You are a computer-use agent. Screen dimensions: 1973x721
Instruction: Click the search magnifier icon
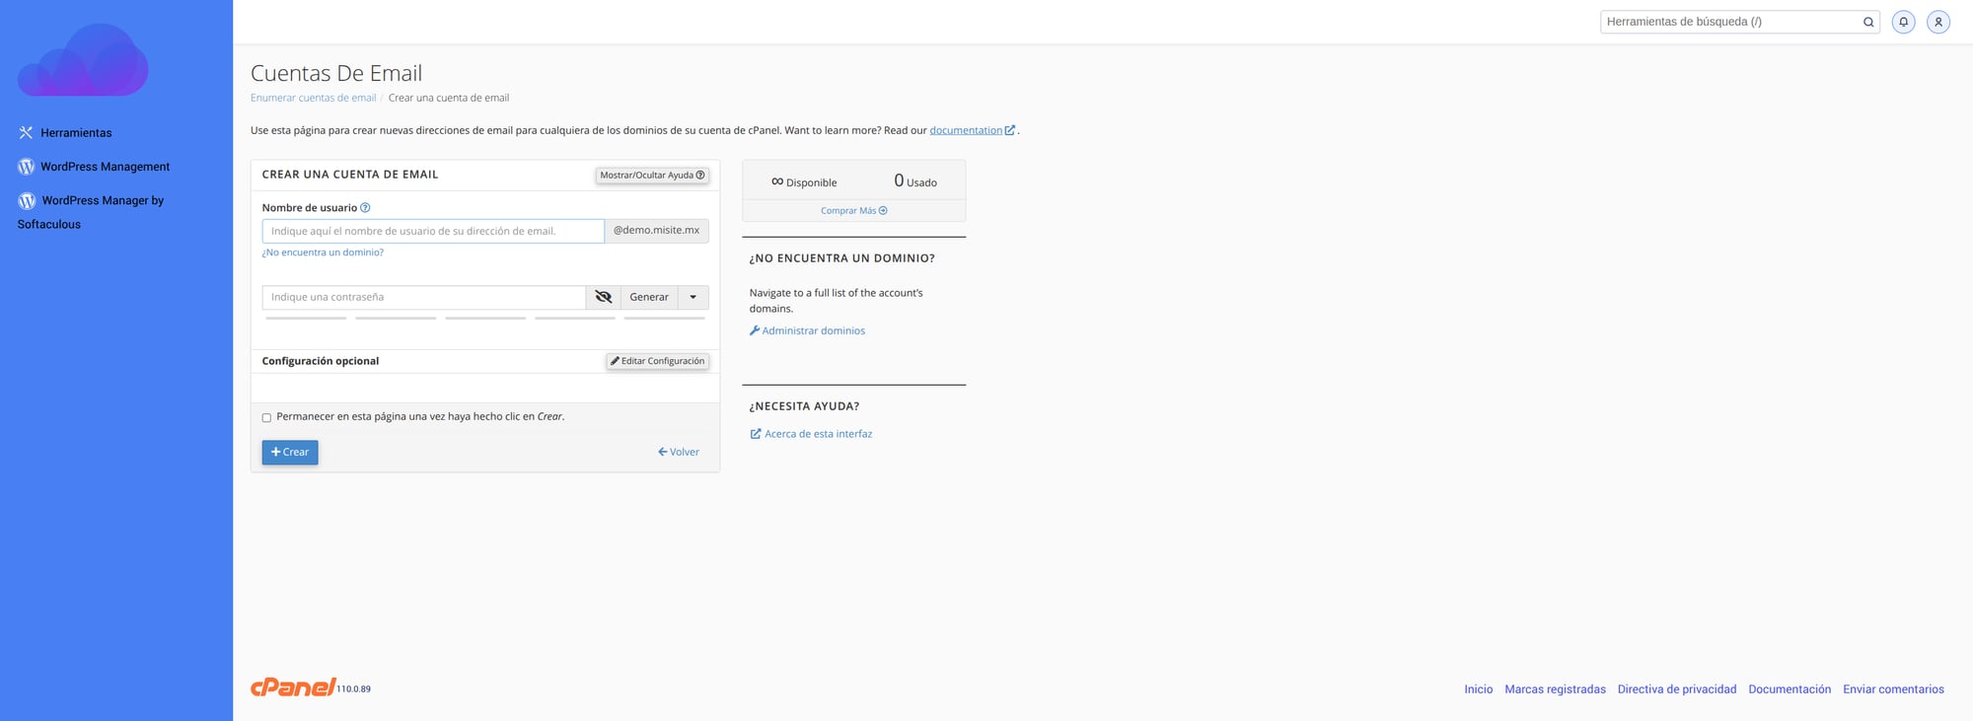pyautogui.click(x=1868, y=22)
